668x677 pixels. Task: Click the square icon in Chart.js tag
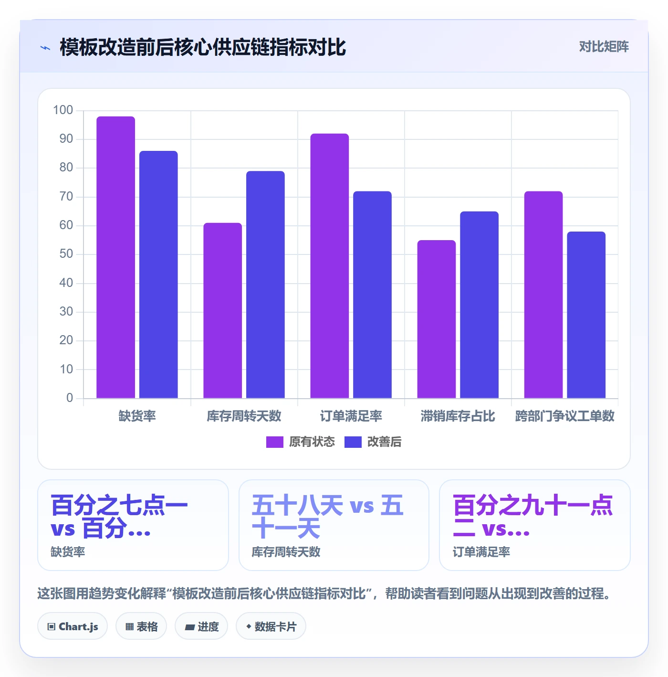pos(52,627)
